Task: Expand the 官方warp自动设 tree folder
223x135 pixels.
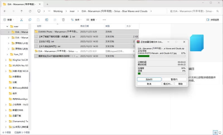Action: point(6,88)
